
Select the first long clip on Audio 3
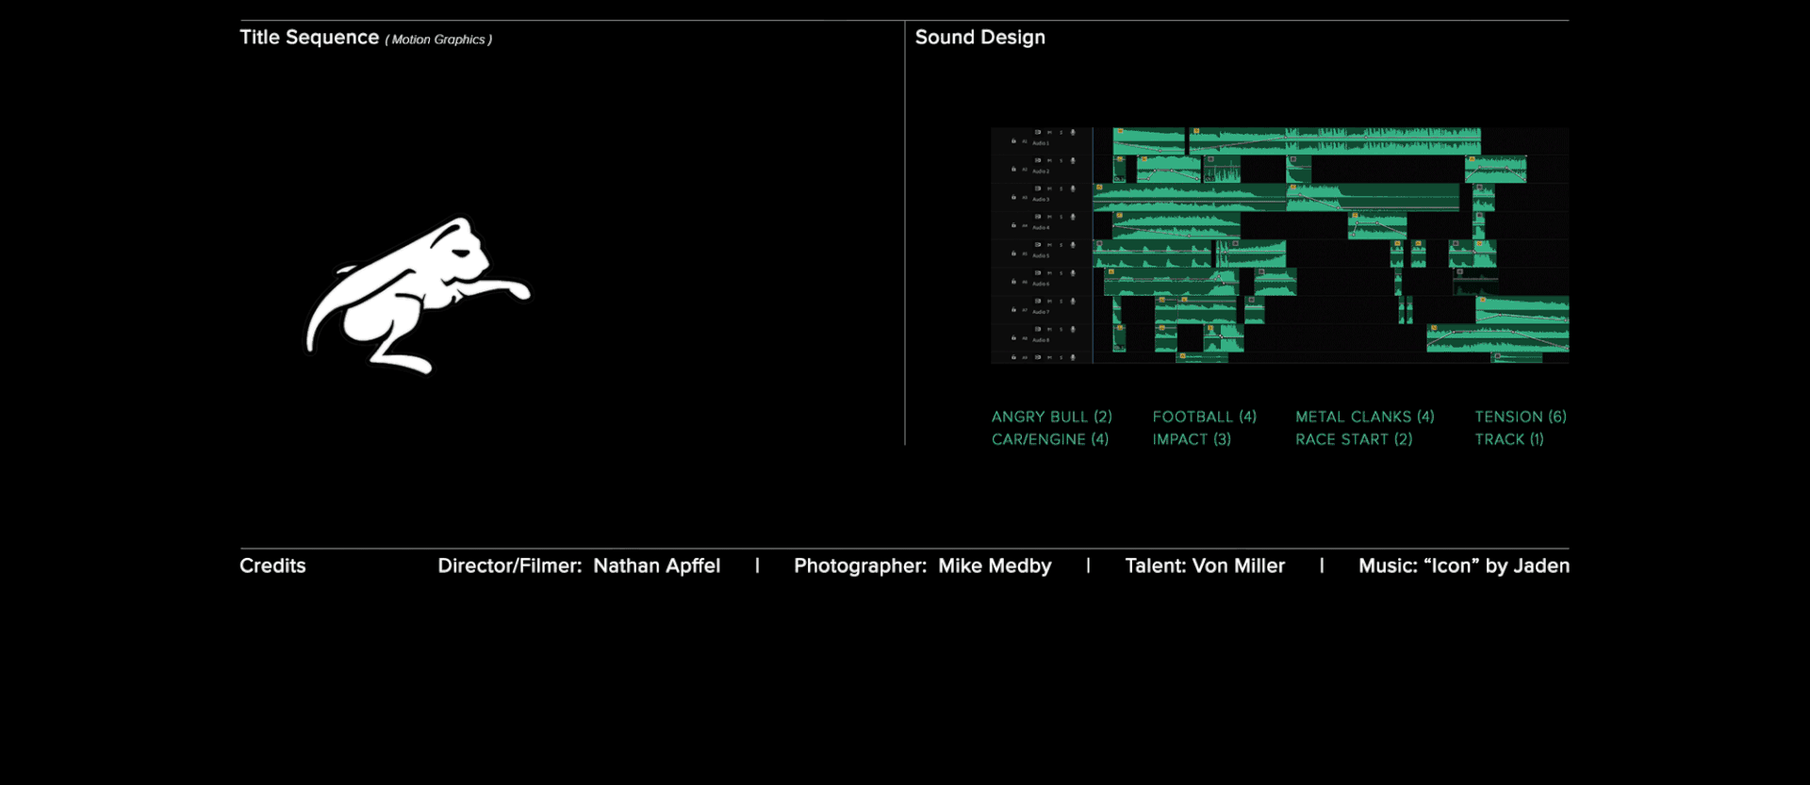coord(1189,197)
